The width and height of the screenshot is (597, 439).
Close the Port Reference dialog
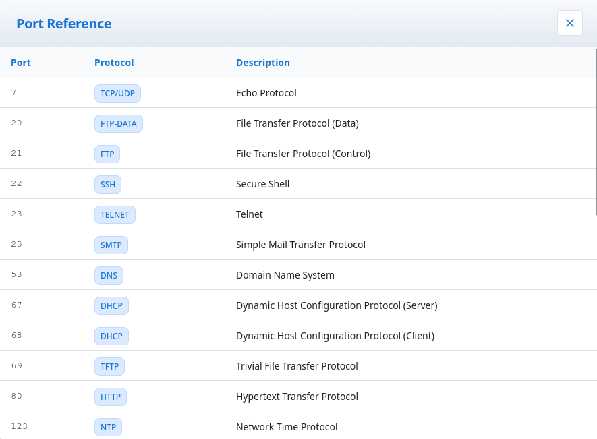(569, 23)
